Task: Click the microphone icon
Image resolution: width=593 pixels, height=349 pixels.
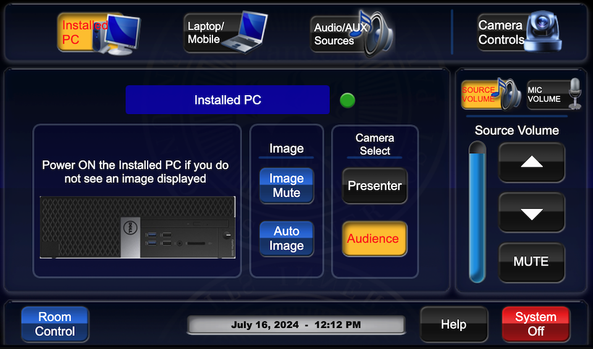Action: [x=575, y=93]
